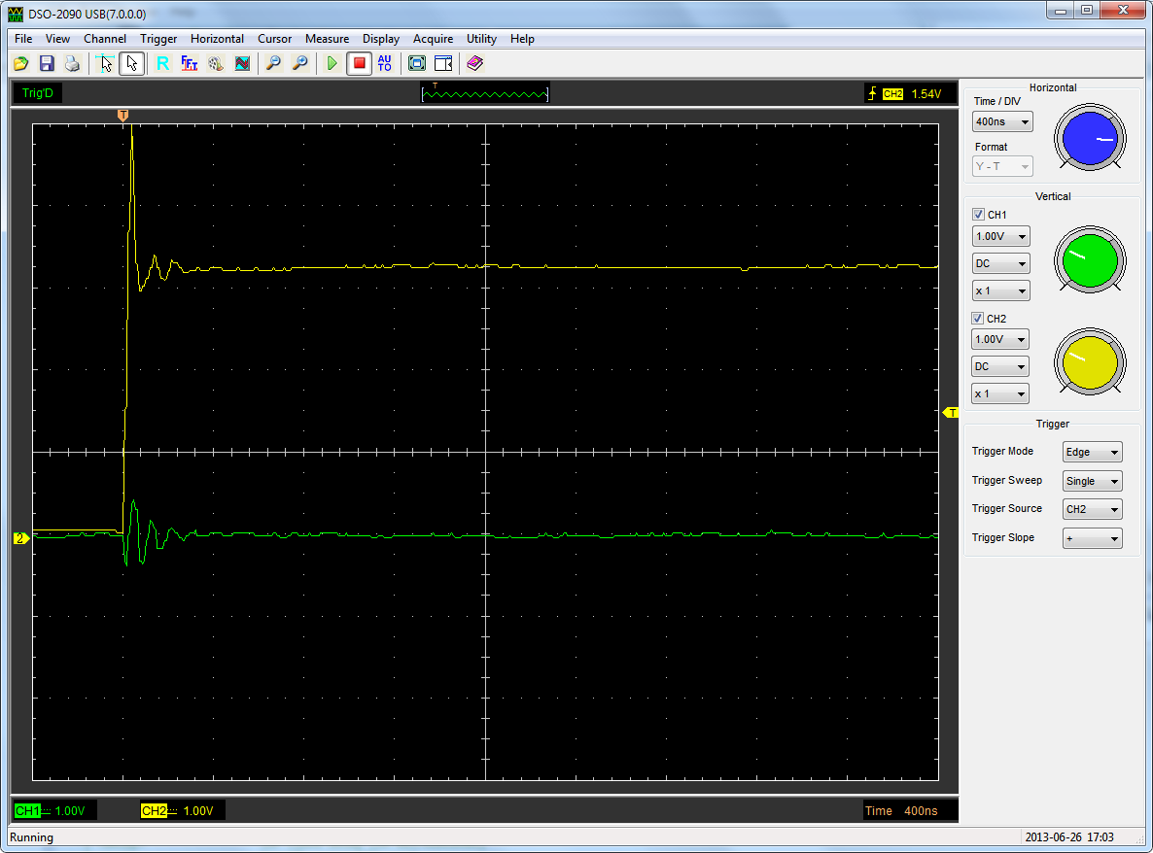
Task: Open CH1 x 1 probe dropdown
Action: (x=1000, y=290)
